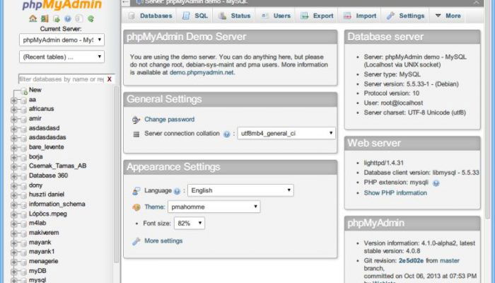Open phpMyAdmin documentation help icon in sidebar

(x=68, y=18)
